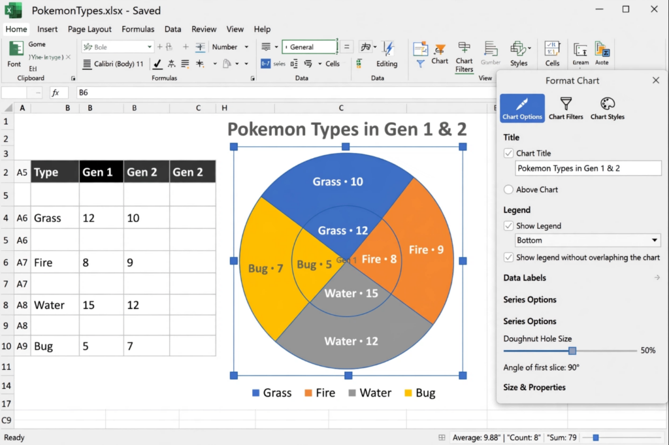Screen dimensions: 669x445
Task: Click the Gen 1 header cell
Action: 101,172
